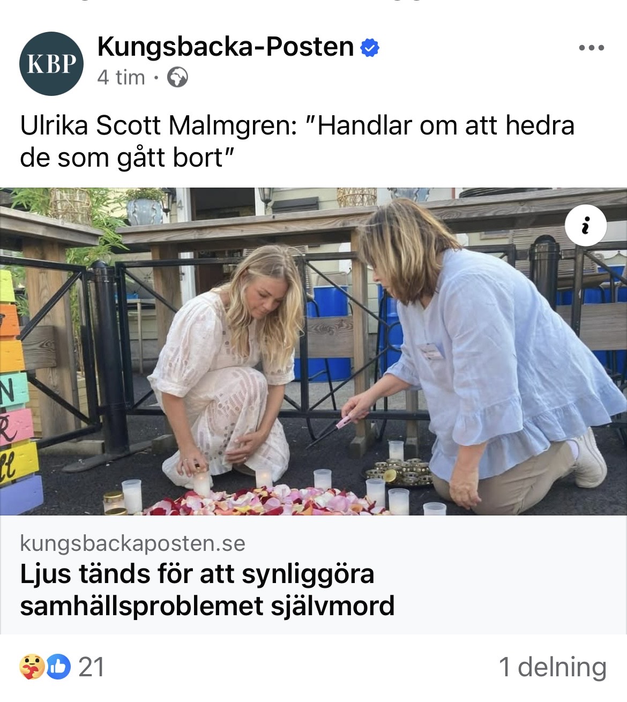Screen dimensions: 627x702
Task: Click the '4 tim' post timestamp
Action: pos(121,78)
